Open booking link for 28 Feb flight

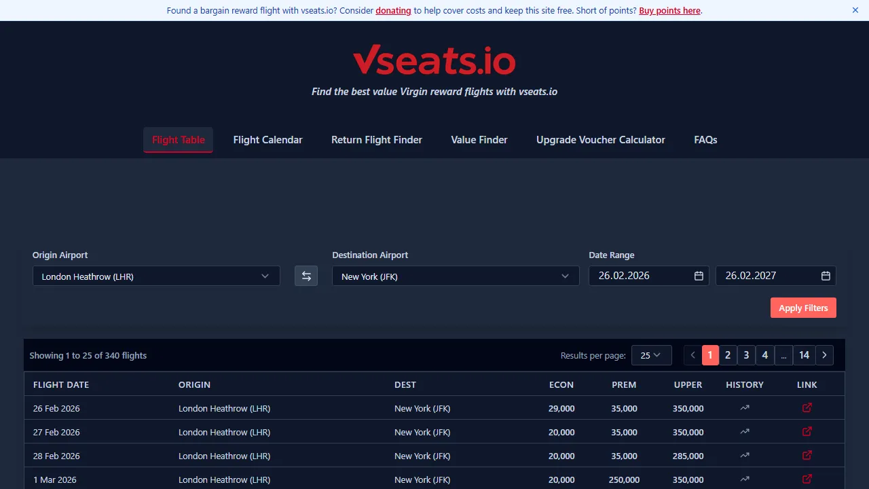[x=807, y=455]
